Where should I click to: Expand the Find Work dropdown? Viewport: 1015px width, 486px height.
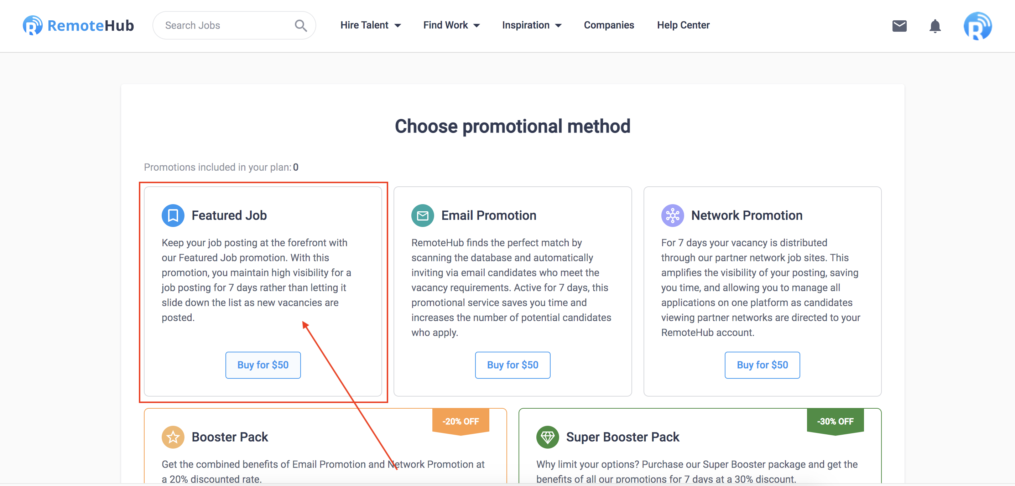[451, 25]
